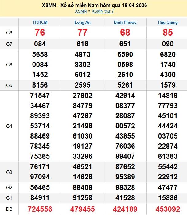Open the XSMN breadcrumb link
The image size is (187, 215).
(x=81, y=11)
